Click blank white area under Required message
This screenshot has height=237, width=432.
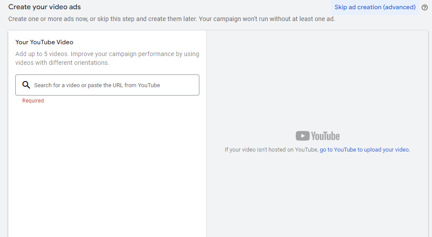click(x=107, y=166)
